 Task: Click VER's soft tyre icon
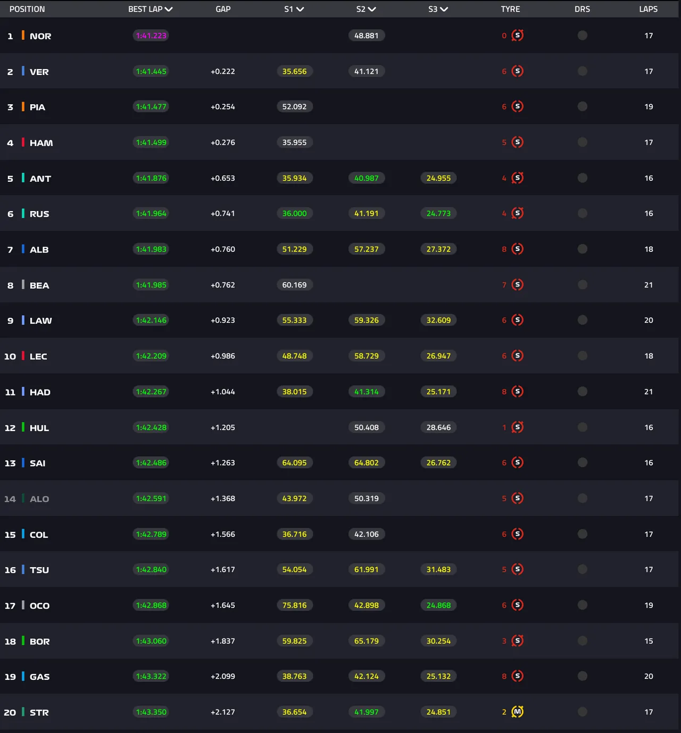pyautogui.click(x=517, y=71)
